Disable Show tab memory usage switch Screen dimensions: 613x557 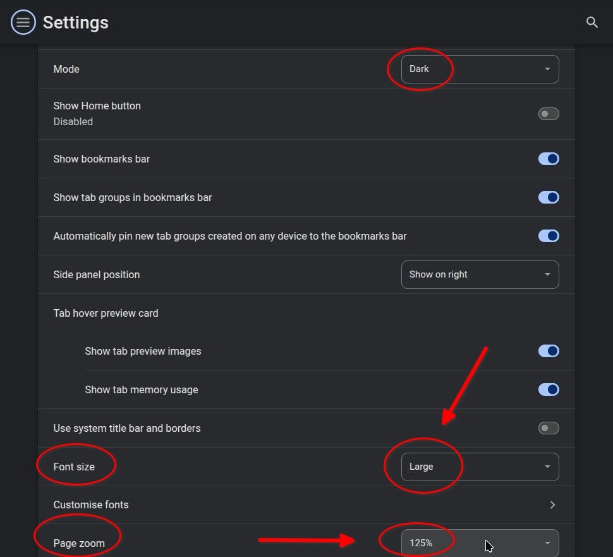(549, 389)
